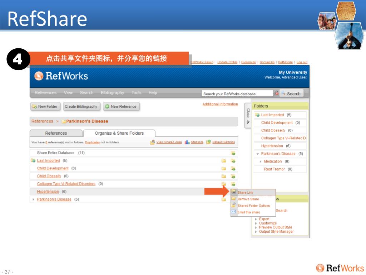
Task: Click the Statistics bar chart icon
Action: click(x=187, y=142)
